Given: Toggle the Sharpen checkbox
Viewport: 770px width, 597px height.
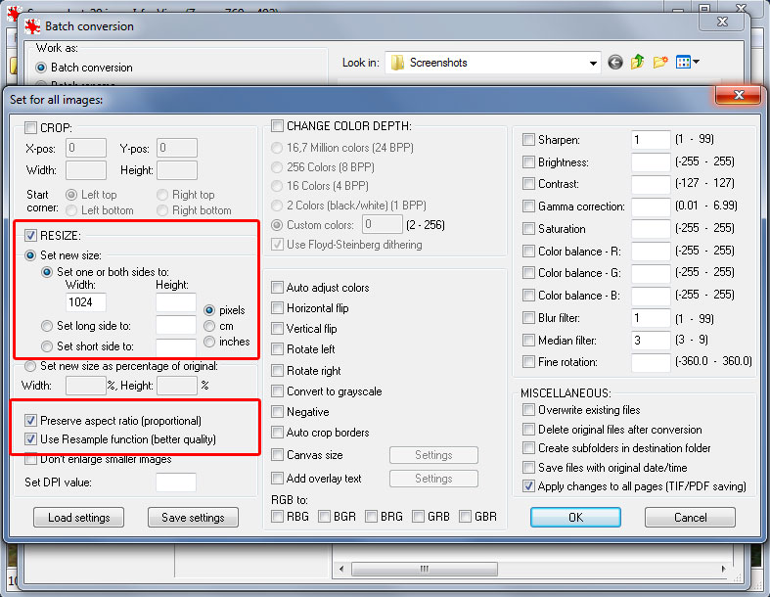Looking at the screenshot, I should [529, 140].
